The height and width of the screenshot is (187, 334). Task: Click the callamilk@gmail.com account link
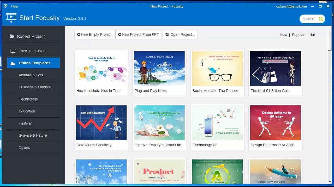click(x=291, y=6)
